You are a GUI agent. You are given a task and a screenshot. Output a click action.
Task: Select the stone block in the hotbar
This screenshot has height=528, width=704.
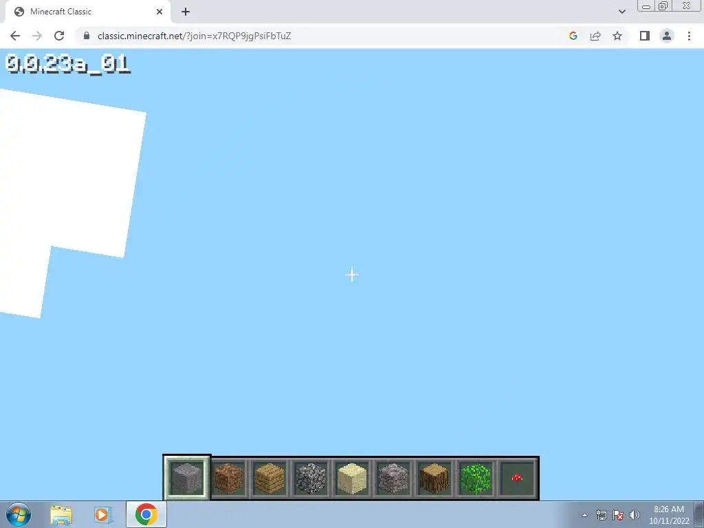[187, 478]
